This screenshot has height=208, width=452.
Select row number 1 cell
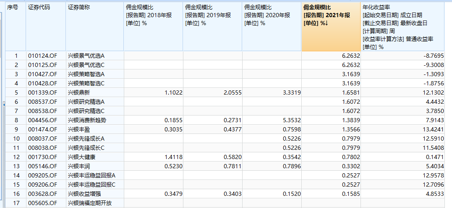tap(16, 56)
